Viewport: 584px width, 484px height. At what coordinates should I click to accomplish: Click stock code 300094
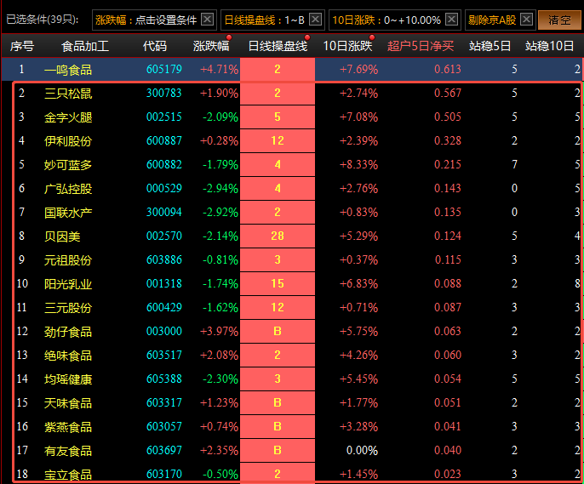click(163, 212)
